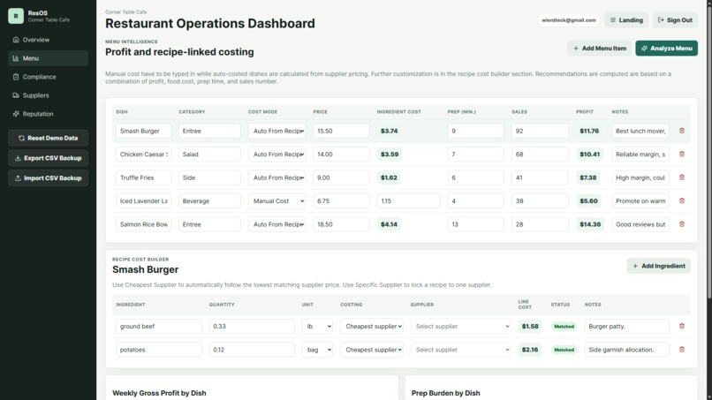Sign out of the dashboard
This screenshot has height=400, width=712.
tap(675, 20)
